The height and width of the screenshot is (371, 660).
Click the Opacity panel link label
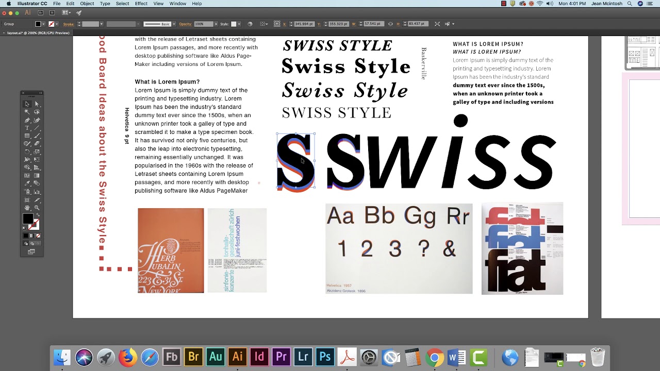click(x=186, y=24)
